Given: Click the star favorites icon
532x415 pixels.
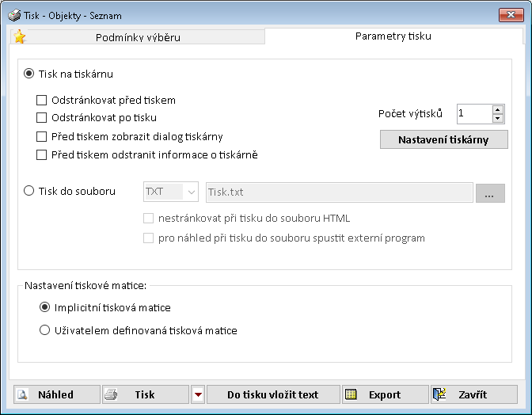Looking at the screenshot, I should click(x=20, y=37).
